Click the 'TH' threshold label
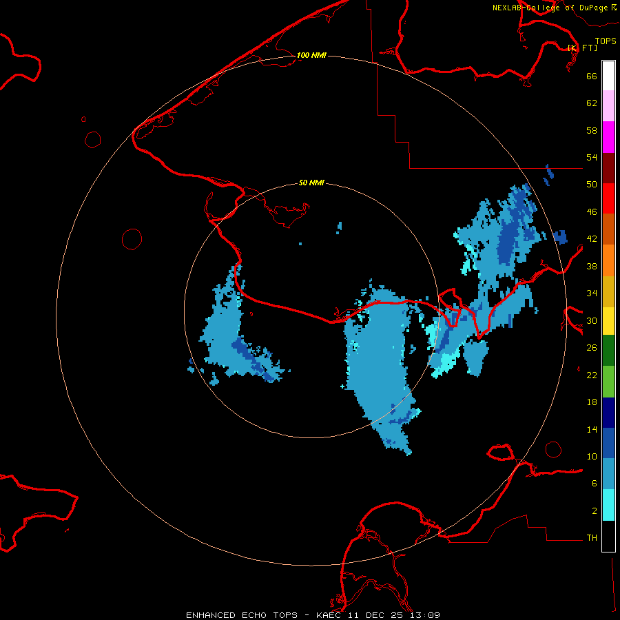 592,538
